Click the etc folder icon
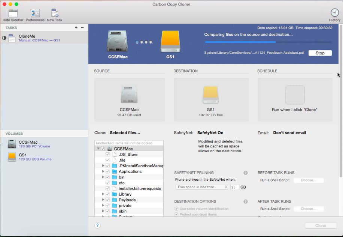 tap(115, 183)
